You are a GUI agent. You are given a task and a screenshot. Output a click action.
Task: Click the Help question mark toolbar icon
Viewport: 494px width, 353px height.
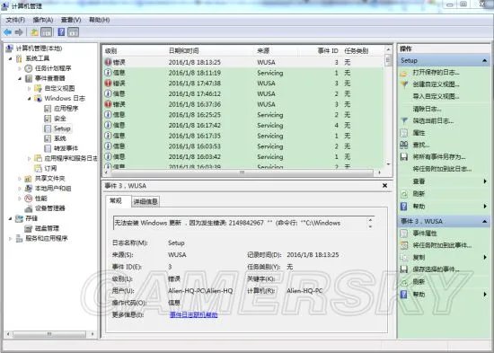click(x=61, y=31)
